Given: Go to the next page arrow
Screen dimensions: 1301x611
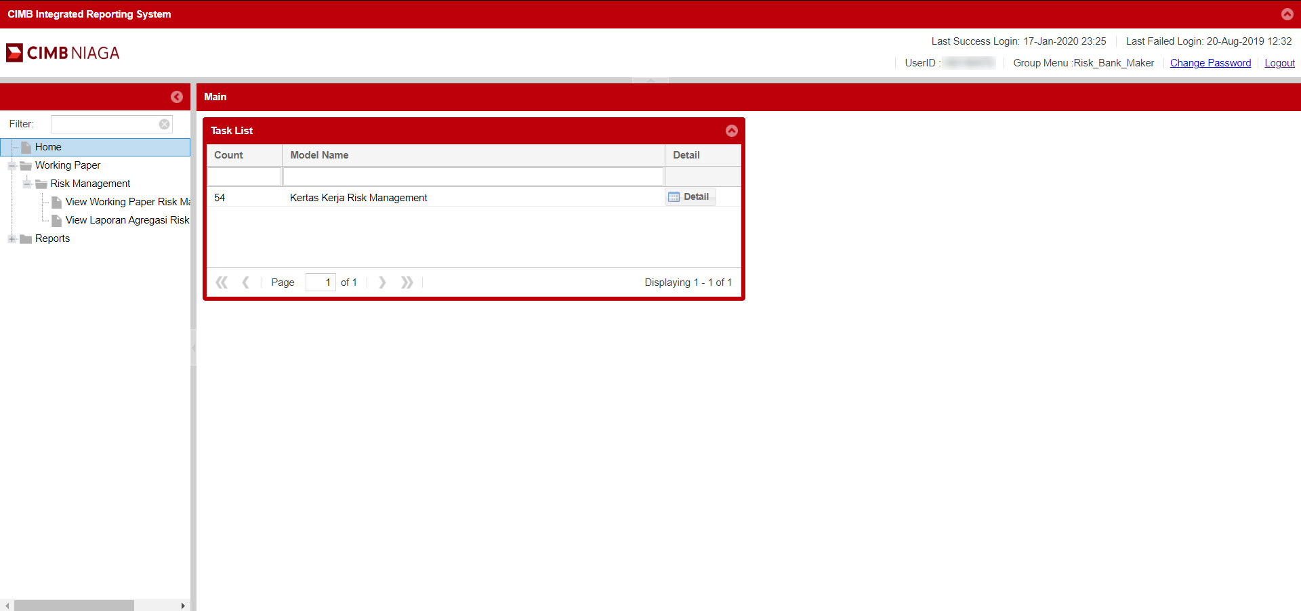Looking at the screenshot, I should tap(382, 282).
